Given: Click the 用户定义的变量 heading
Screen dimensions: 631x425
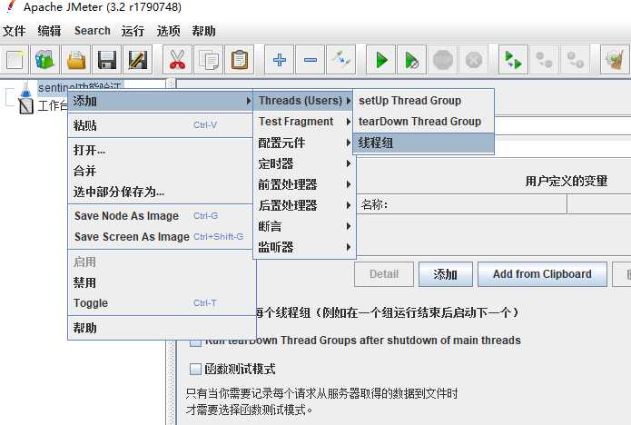Looking at the screenshot, I should (567, 181).
